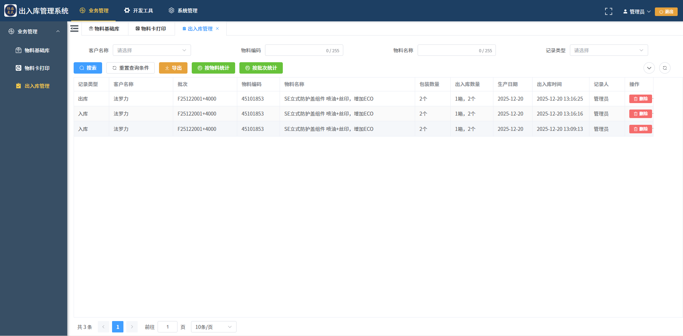
Task: Switch to the 物料卡打印 tab
Action: click(x=151, y=29)
